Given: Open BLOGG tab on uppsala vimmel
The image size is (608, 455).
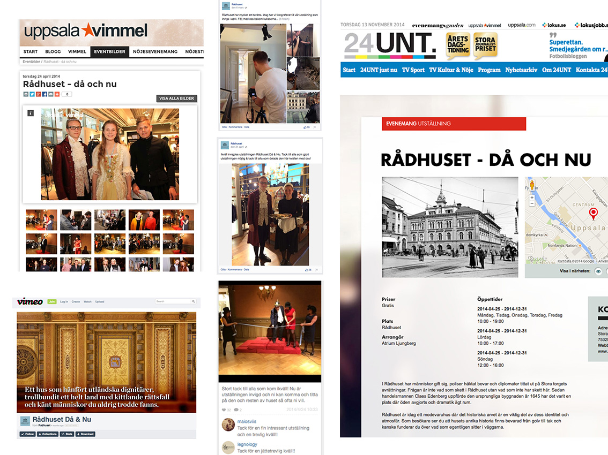Looking at the screenshot, I should pos(53,51).
